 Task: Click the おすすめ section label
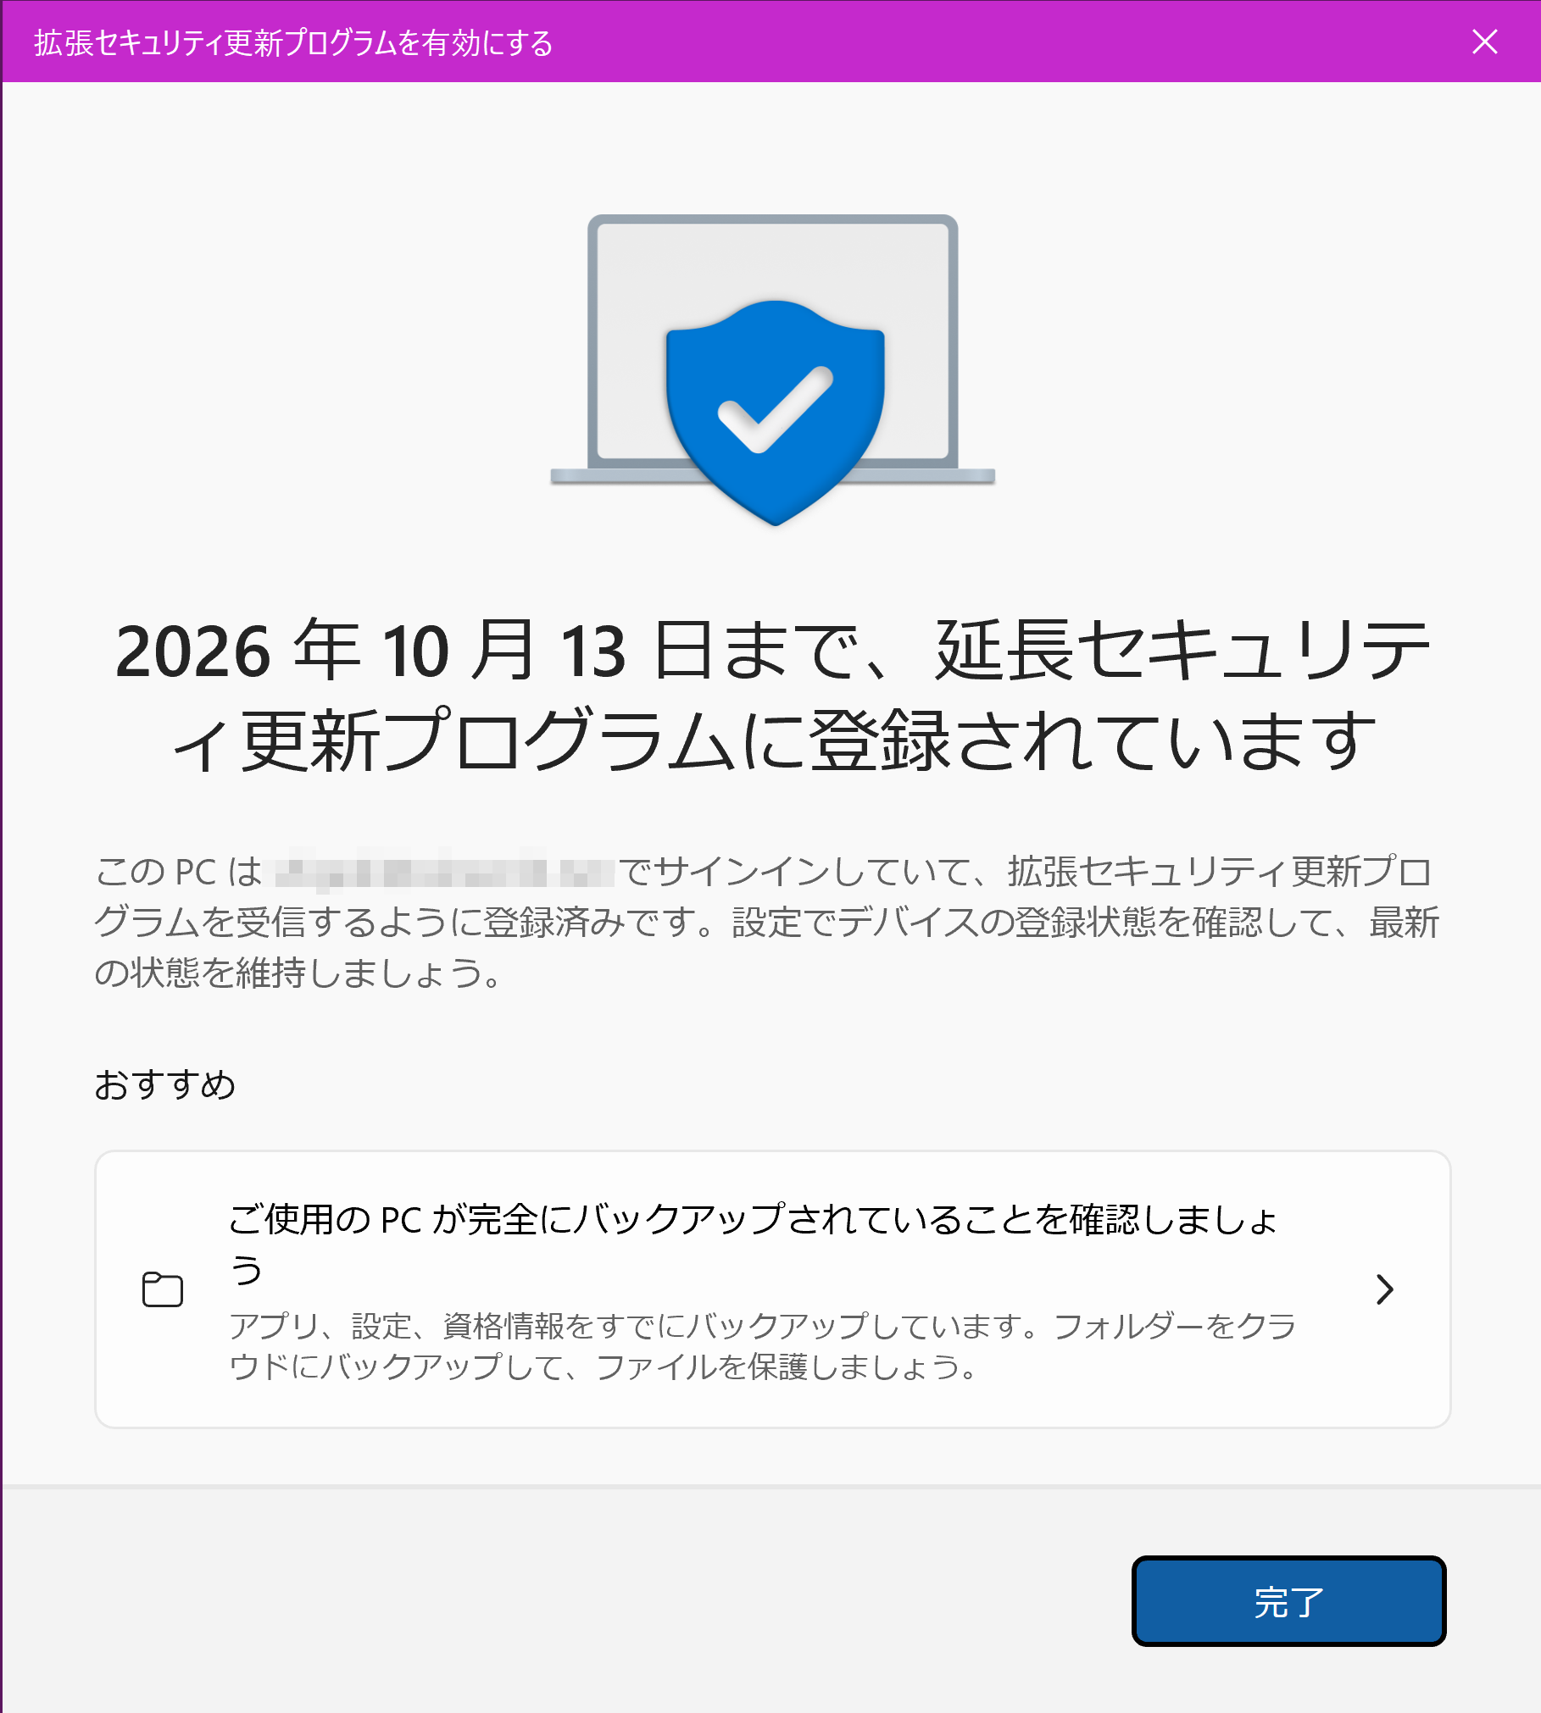pyautogui.click(x=165, y=1084)
